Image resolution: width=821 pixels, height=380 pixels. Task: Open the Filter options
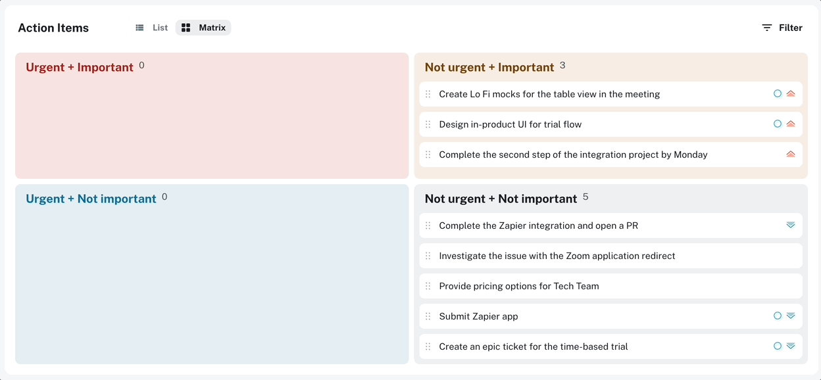click(x=782, y=28)
